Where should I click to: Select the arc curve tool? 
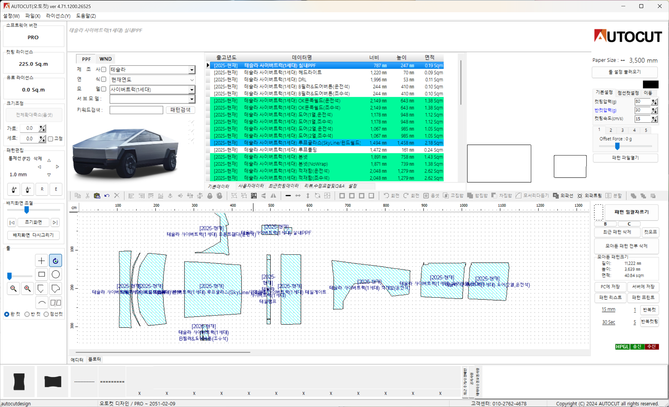click(42, 303)
